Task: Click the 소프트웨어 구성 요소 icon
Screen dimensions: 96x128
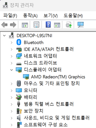Action: coord(19,124)
